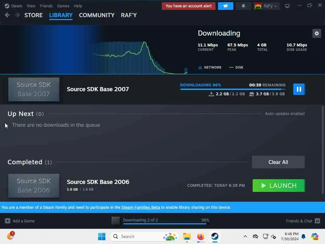The height and width of the screenshot is (244, 325).
Task: Open the Friends menu
Action: coord(46,6)
